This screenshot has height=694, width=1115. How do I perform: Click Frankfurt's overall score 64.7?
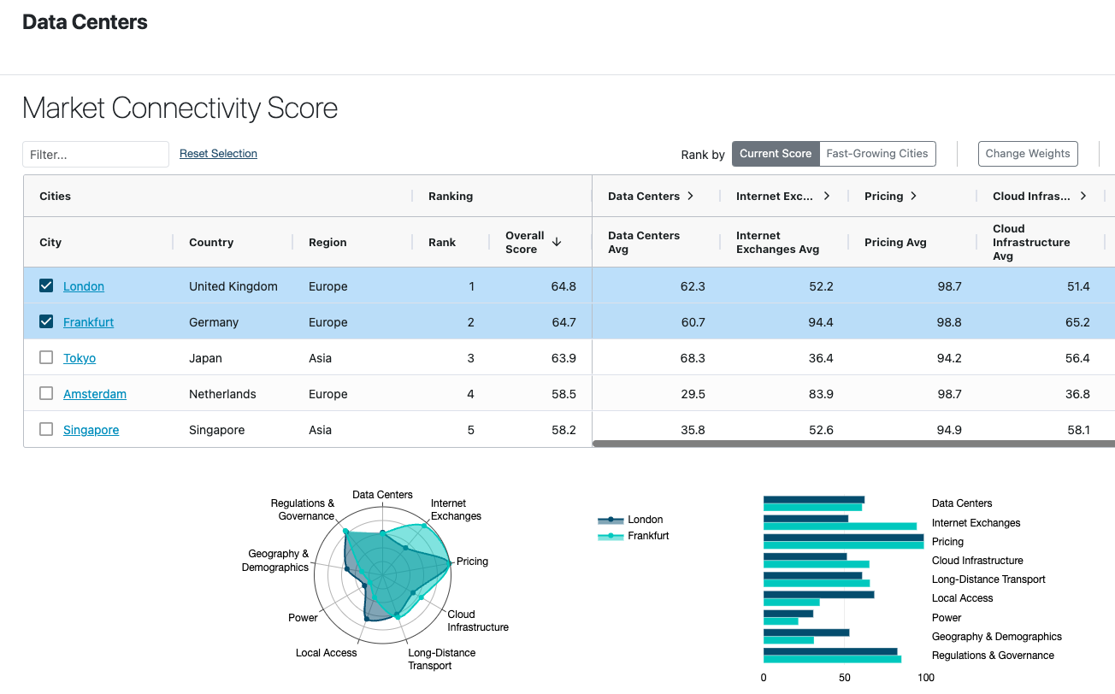[x=563, y=322]
